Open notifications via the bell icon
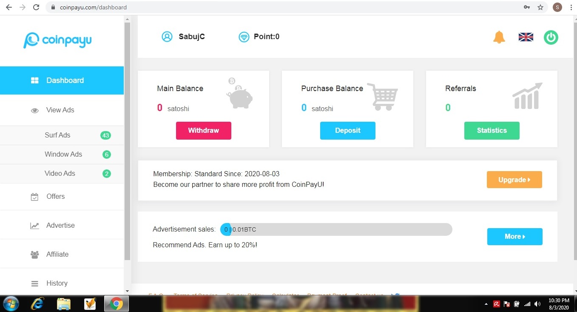Screen dimensions: 577x312 click(499, 37)
